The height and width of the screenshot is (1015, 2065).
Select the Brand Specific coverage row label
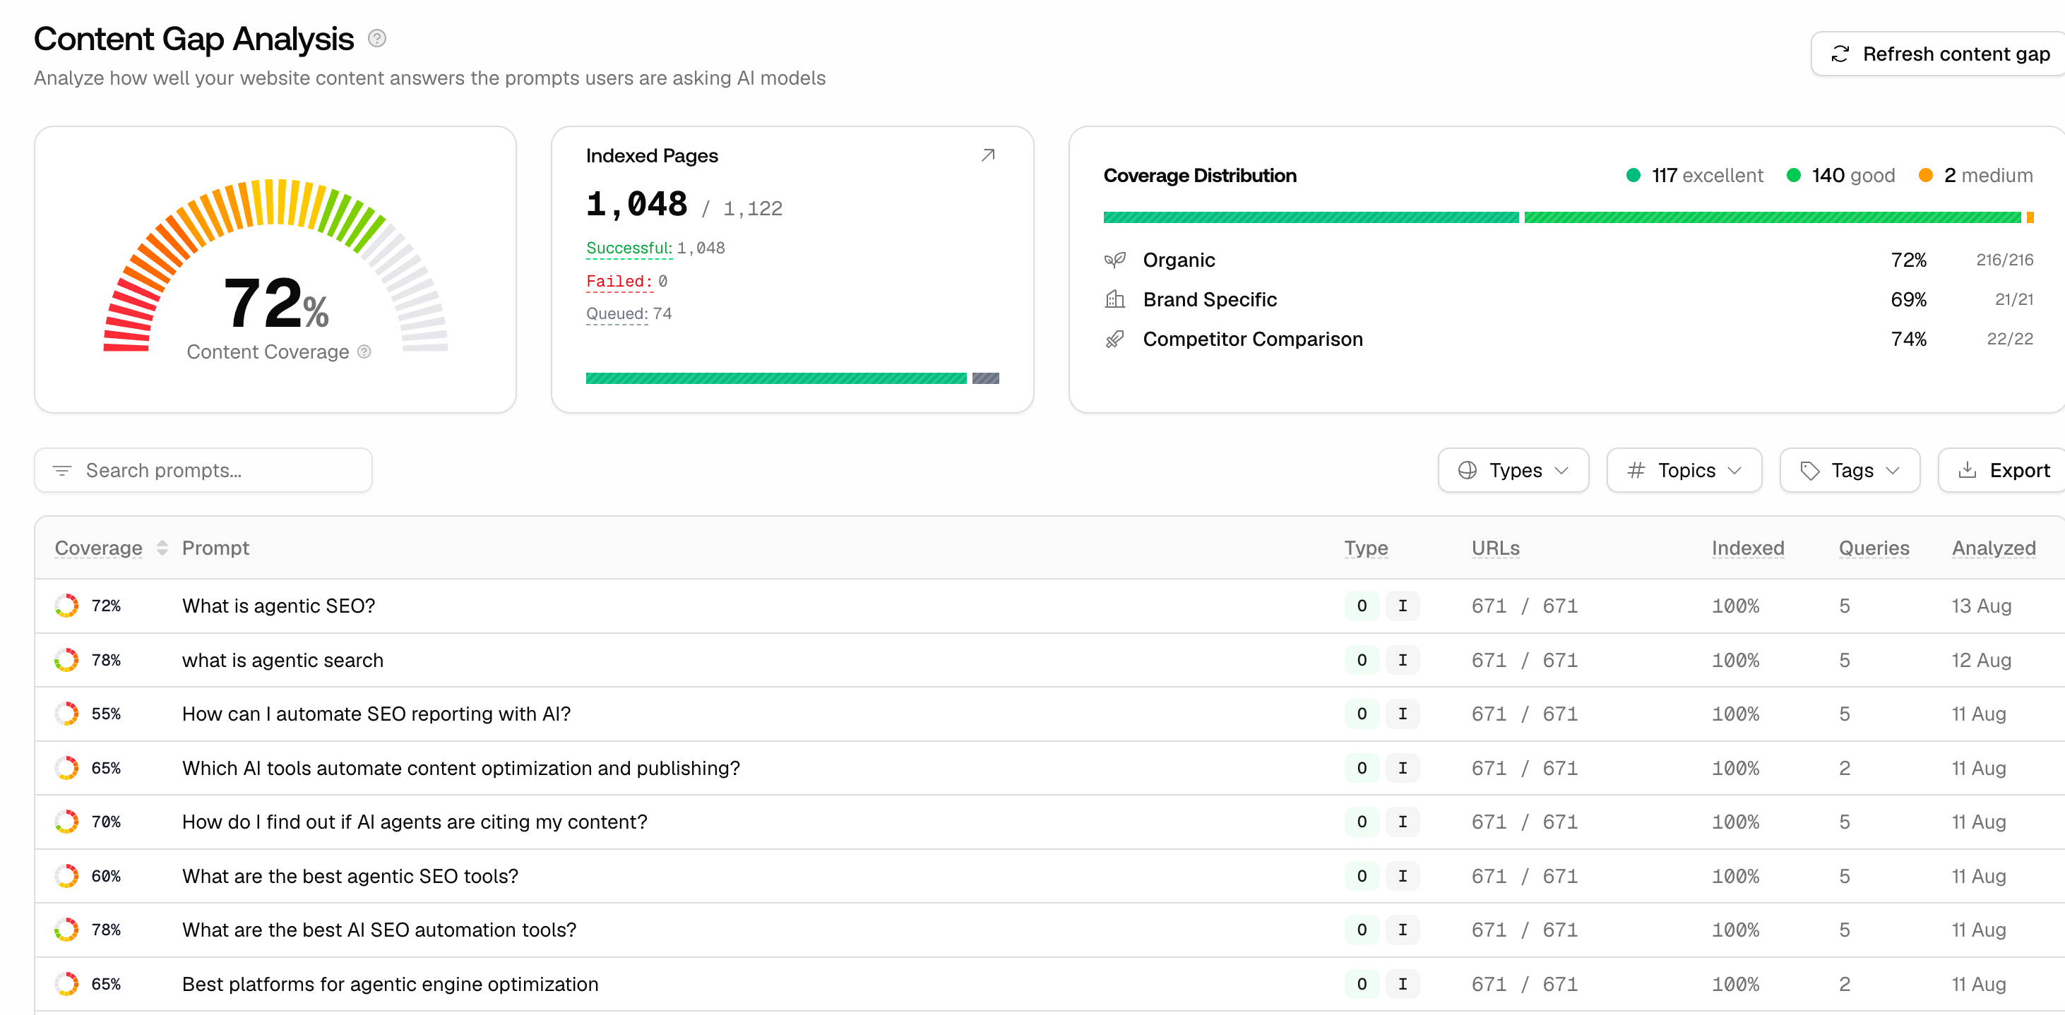[1210, 299]
